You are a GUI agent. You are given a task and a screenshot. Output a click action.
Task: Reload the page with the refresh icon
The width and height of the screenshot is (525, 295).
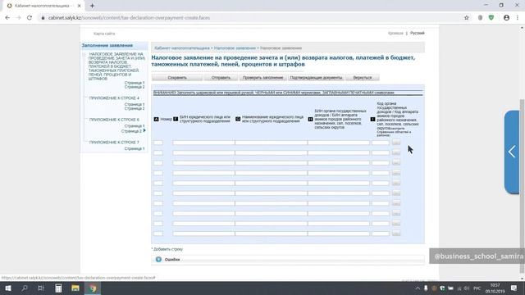coord(30,18)
